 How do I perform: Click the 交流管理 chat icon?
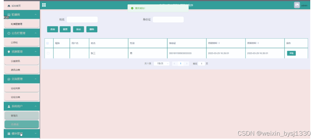point(9,79)
